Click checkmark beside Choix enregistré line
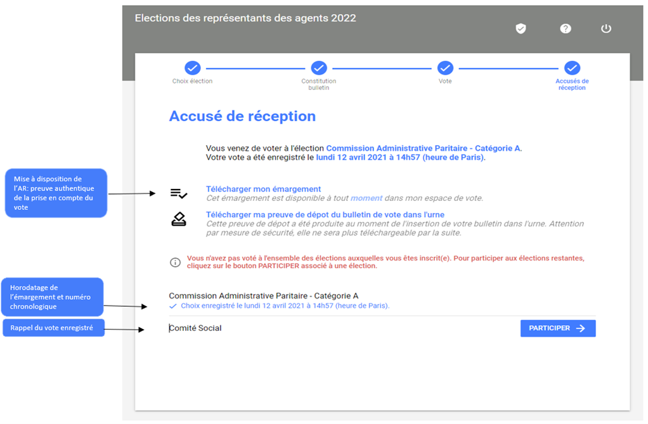 click(x=172, y=306)
